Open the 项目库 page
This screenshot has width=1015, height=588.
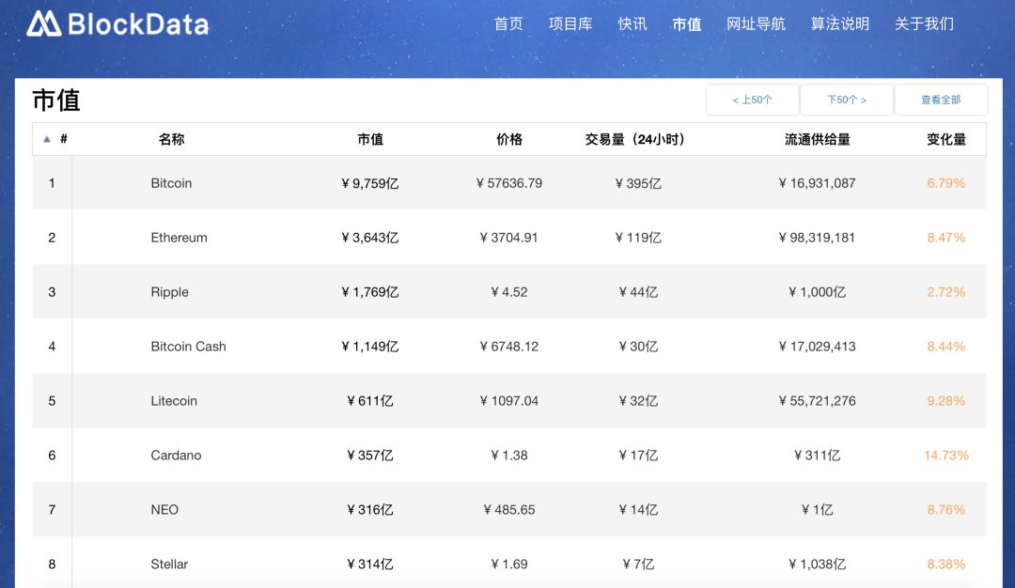[x=570, y=23]
